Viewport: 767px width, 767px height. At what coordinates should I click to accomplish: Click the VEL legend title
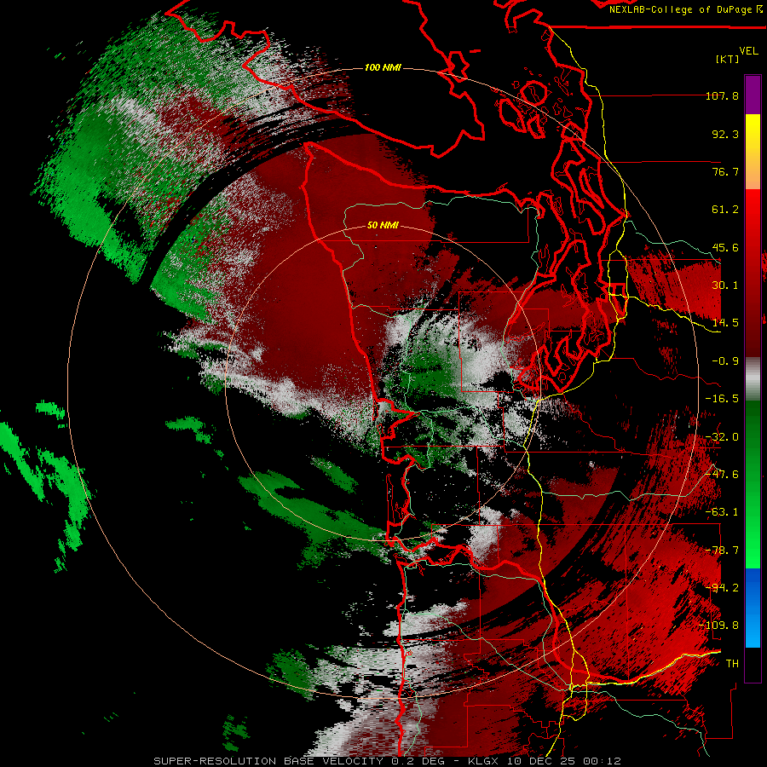click(748, 51)
